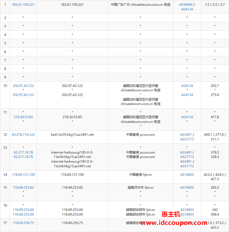
Task: Click the blue 118.69.250.75 IP link
Action: (23, 223)
